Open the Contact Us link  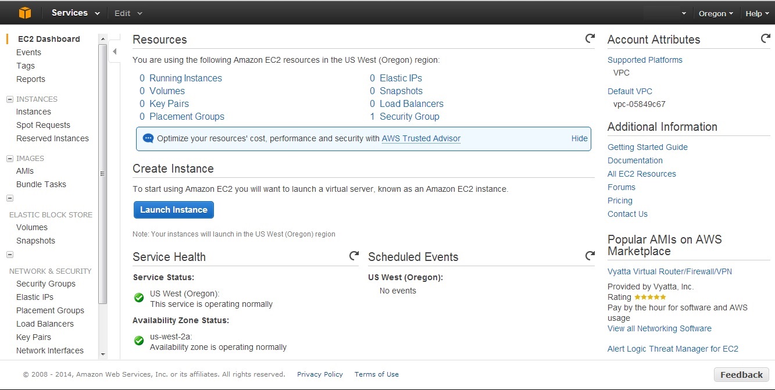point(627,214)
